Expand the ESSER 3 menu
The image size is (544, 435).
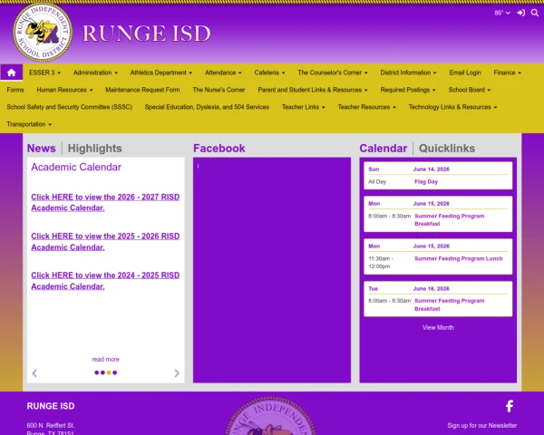tap(44, 72)
